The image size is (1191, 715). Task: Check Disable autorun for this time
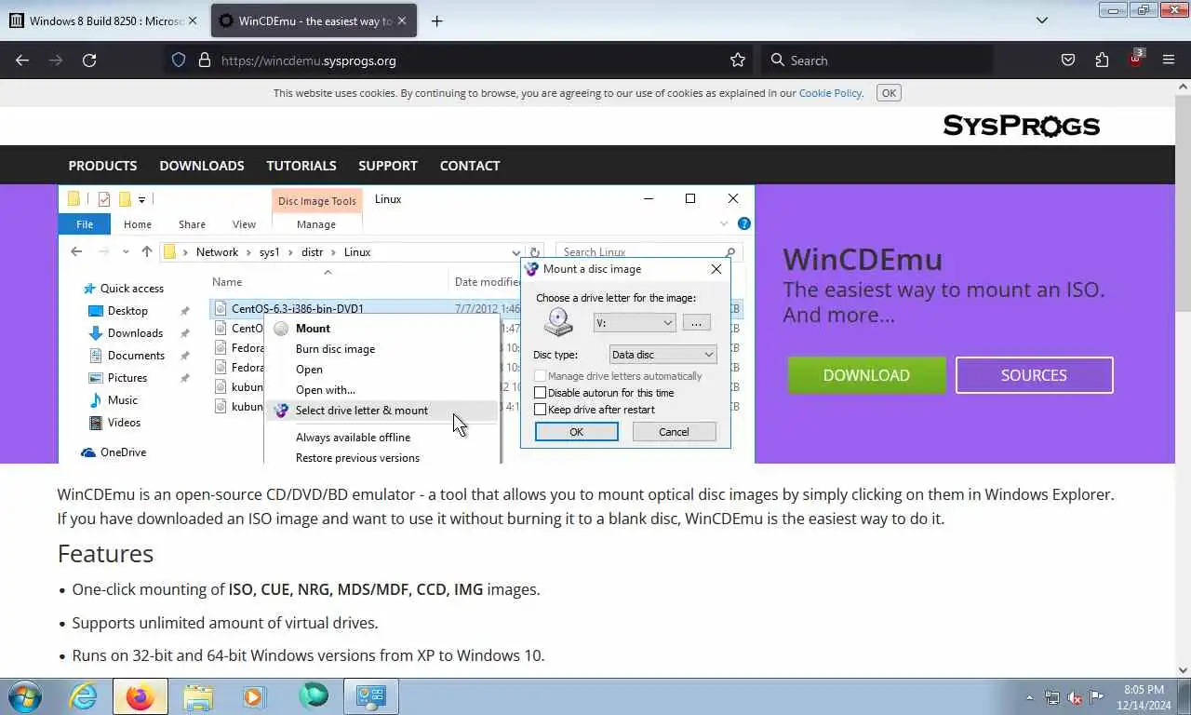coord(540,393)
